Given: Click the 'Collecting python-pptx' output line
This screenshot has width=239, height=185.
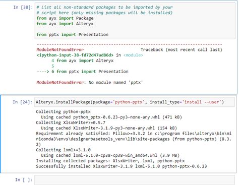Looking at the screenshot, I should pyautogui.click(x=63, y=112).
